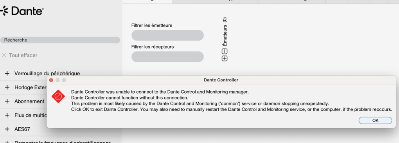Click the Filtrer les récepteurs input field
The width and height of the screenshot is (399, 143).
(x=167, y=56)
